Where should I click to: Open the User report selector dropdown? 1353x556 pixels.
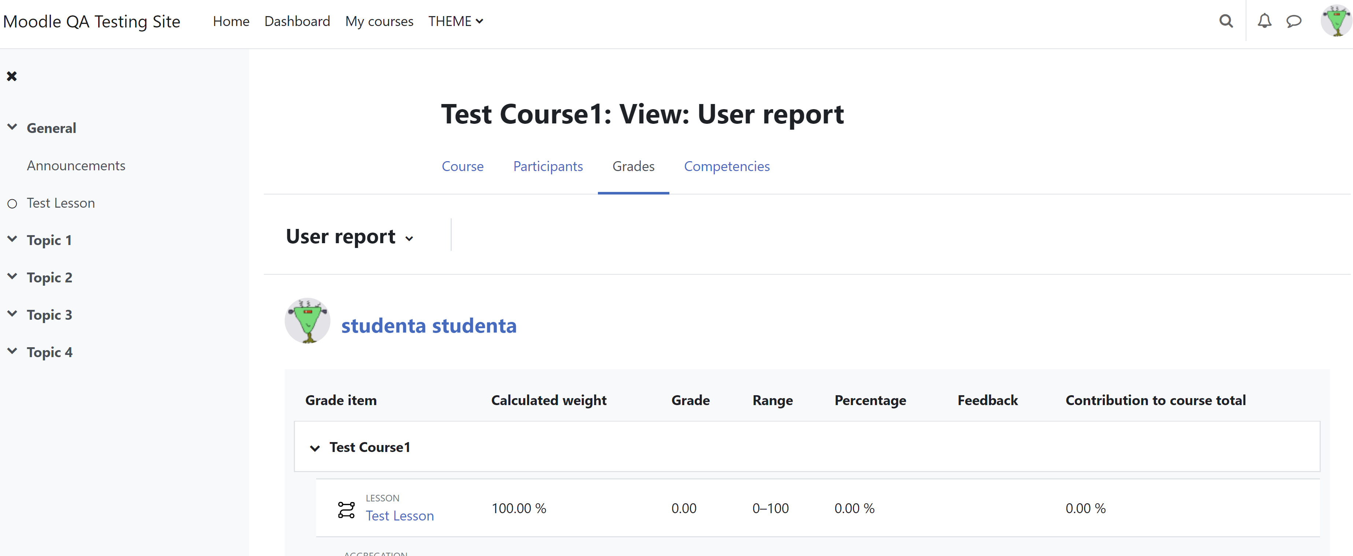[350, 237]
